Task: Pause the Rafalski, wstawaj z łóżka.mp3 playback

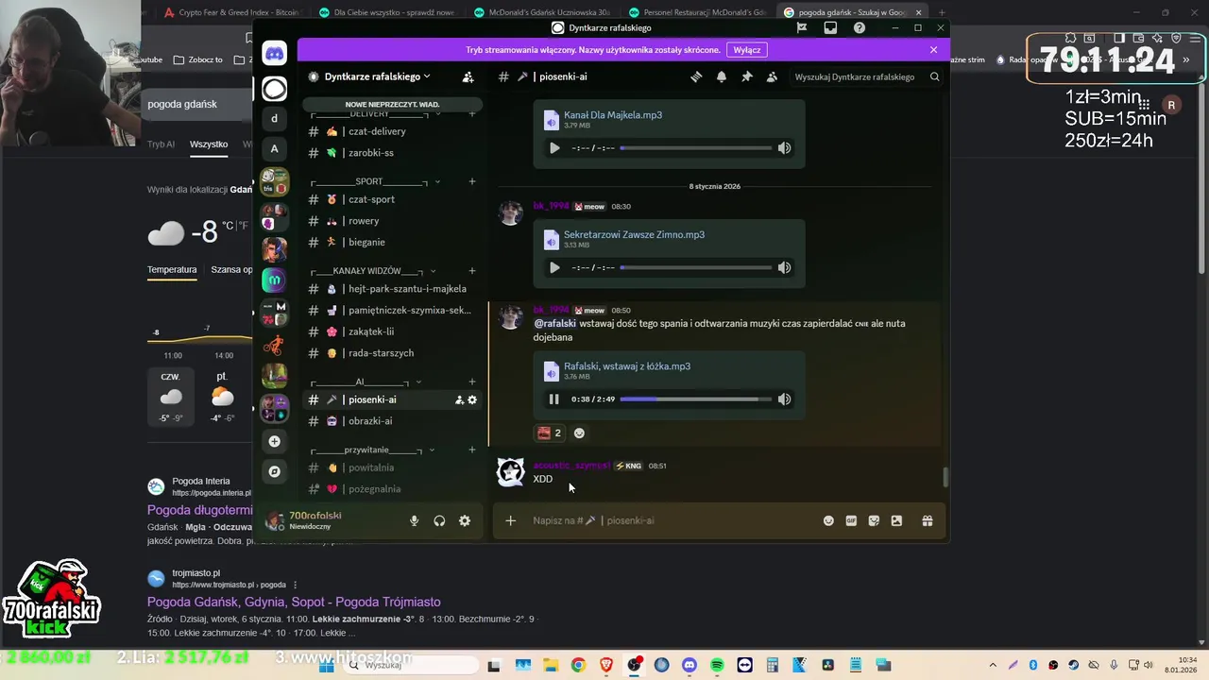Action: tap(553, 399)
